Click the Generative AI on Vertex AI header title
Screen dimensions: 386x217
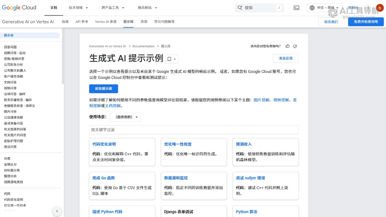tap(28, 22)
